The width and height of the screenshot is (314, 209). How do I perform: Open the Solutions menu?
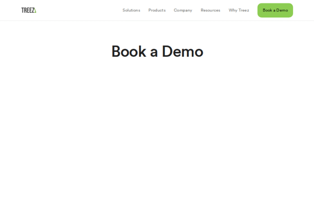coord(131,10)
